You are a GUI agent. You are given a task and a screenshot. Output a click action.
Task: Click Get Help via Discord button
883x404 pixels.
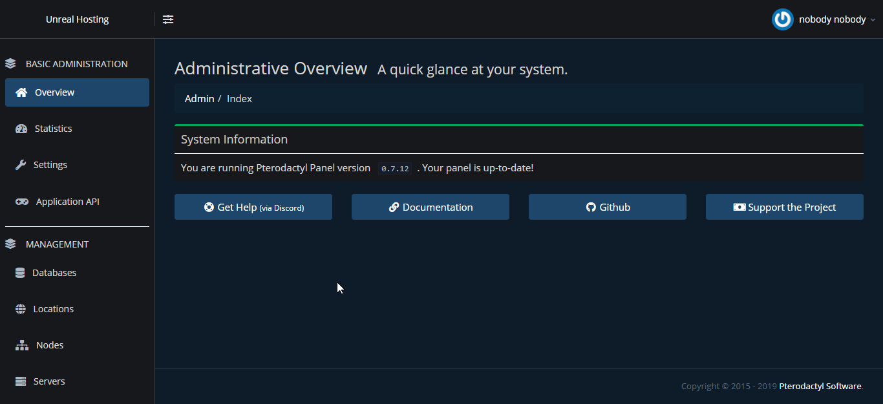coord(253,207)
